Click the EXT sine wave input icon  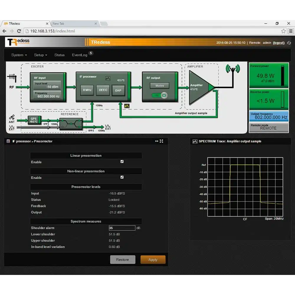(12, 128)
